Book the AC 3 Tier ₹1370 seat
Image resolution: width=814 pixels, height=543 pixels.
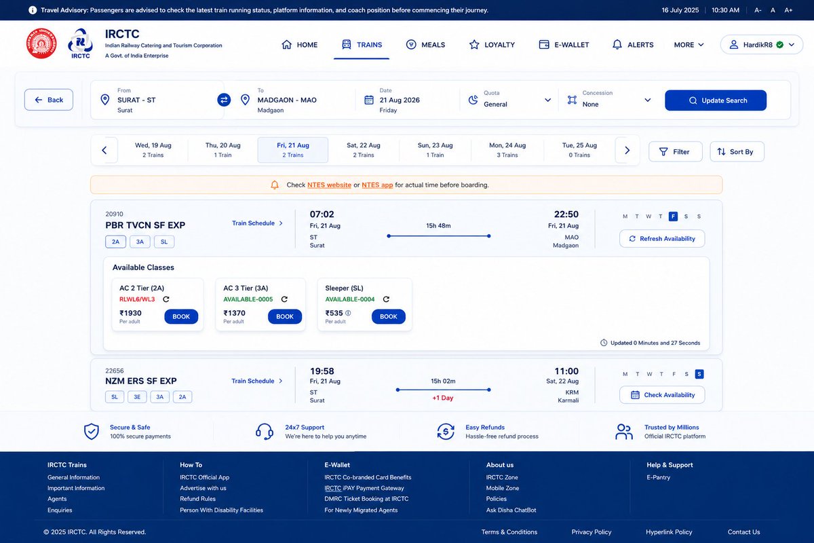pos(285,316)
